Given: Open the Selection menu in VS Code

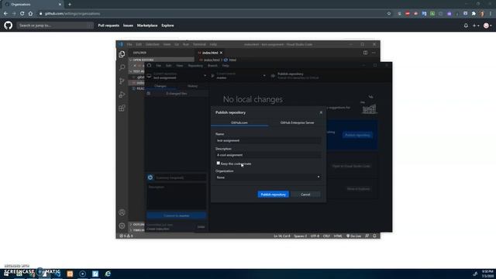Looking at the screenshot, I should [153, 45].
